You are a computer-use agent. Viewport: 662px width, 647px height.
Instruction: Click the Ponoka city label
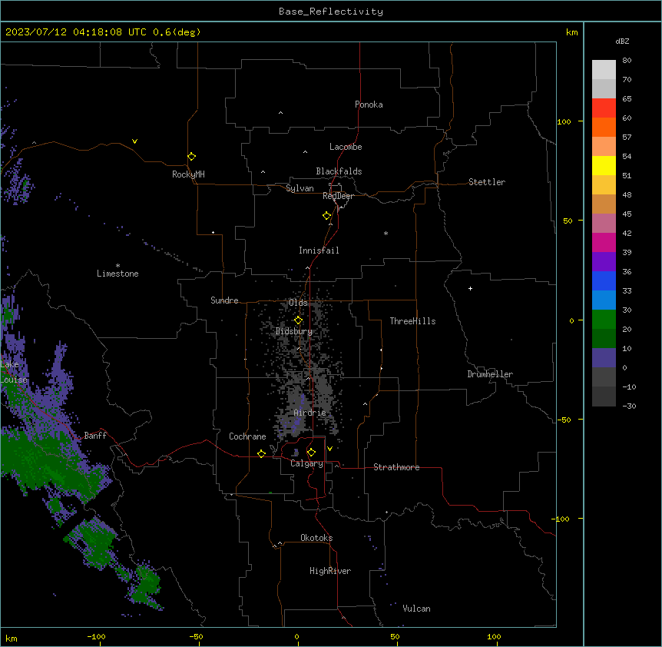click(369, 105)
